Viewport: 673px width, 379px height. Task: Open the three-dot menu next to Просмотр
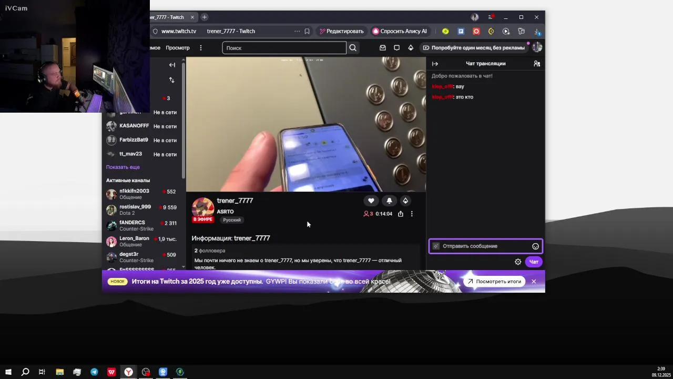pyautogui.click(x=200, y=48)
